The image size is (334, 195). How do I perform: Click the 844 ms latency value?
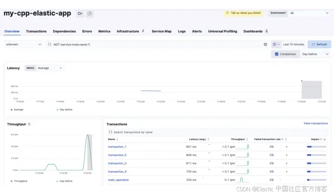(x=191, y=155)
